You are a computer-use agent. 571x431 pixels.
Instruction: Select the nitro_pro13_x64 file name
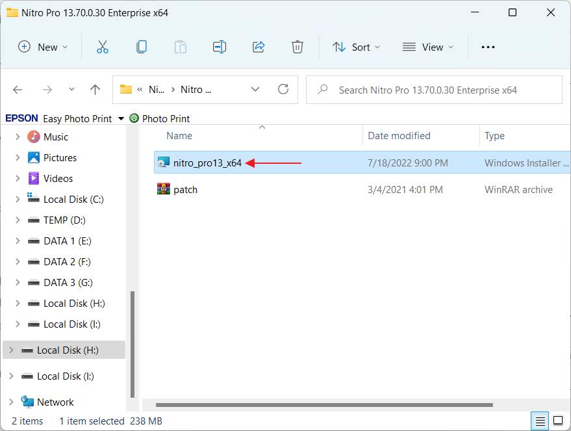click(207, 163)
